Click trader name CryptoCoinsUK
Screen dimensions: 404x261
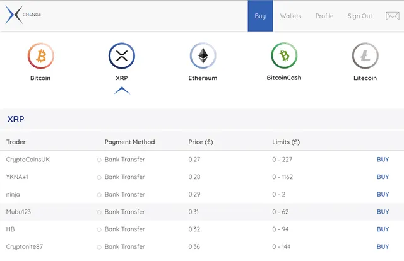[28, 159]
